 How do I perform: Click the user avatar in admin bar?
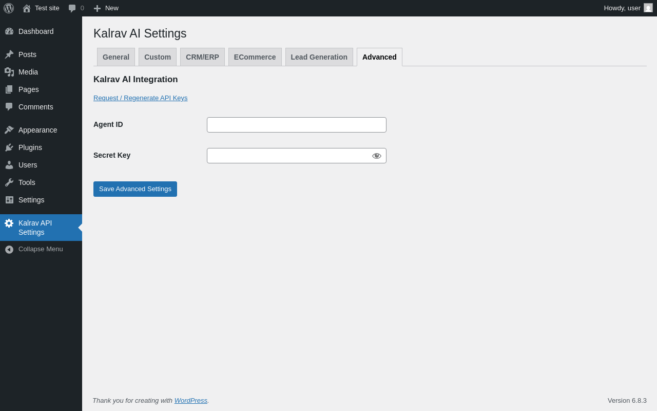tap(648, 8)
